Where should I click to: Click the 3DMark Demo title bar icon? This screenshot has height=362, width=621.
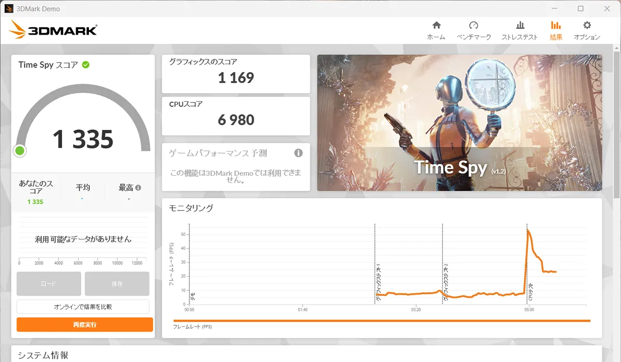pyautogui.click(x=9, y=9)
